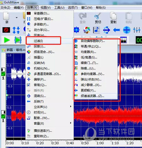
Task: Click the colorful mixer icon in effects toolbar
Action: coord(87,30)
